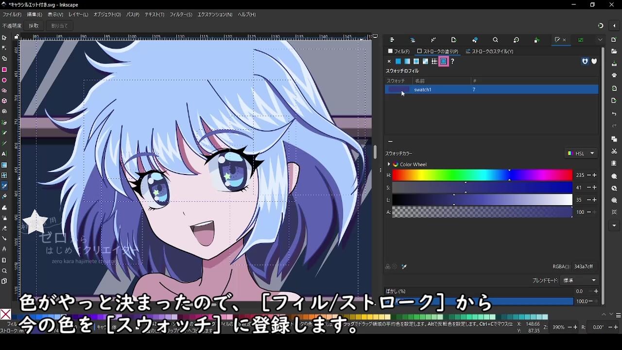Click the 割り当て button
Viewport: 622px width, 350px height.
pyautogui.click(x=59, y=26)
